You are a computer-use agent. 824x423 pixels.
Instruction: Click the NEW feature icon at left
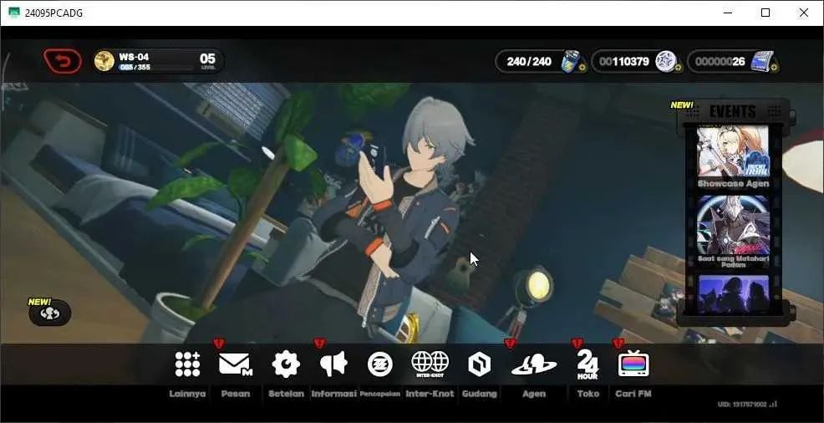coord(49,313)
